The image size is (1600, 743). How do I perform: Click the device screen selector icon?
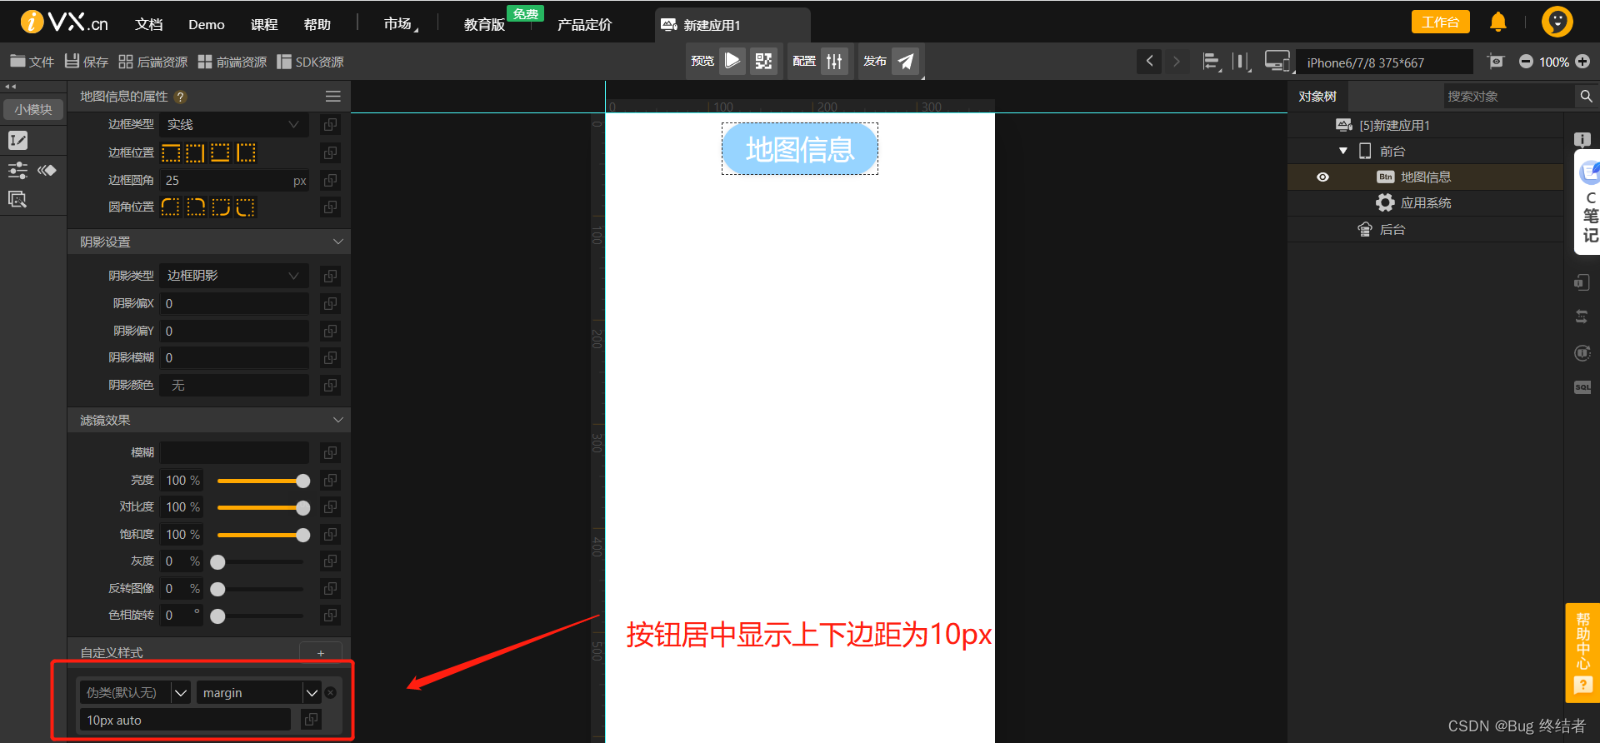coord(1277,61)
